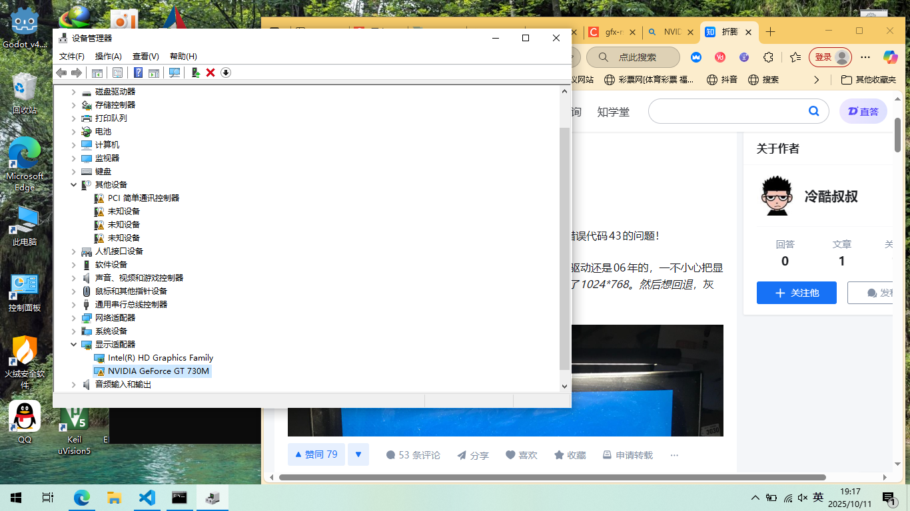This screenshot has height=511, width=910.
Task: Click the Zhihu search magnifier icon
Action: coord(813,111)
